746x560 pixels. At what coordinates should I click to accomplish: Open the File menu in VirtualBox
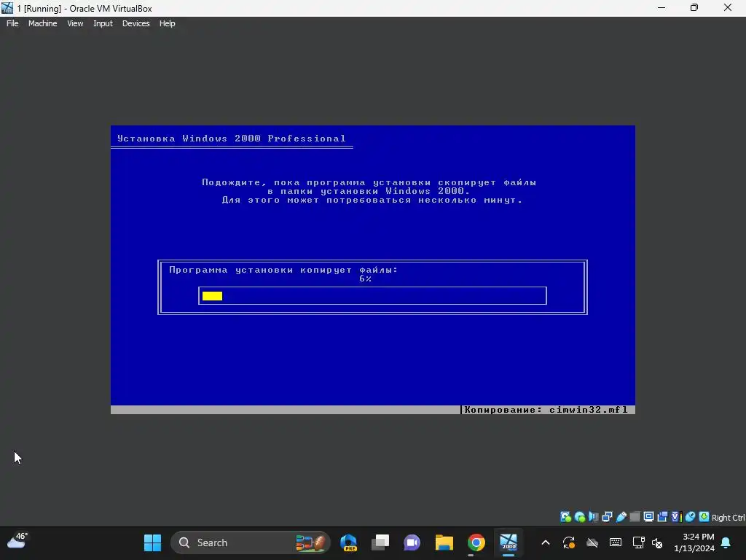(12, 23)
